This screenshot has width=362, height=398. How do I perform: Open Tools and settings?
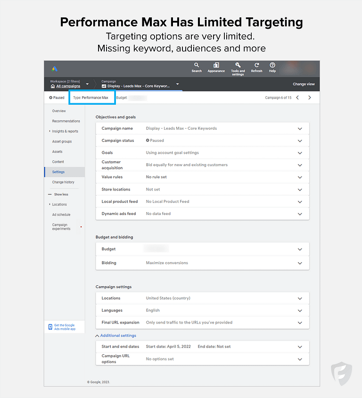point(238,67)
